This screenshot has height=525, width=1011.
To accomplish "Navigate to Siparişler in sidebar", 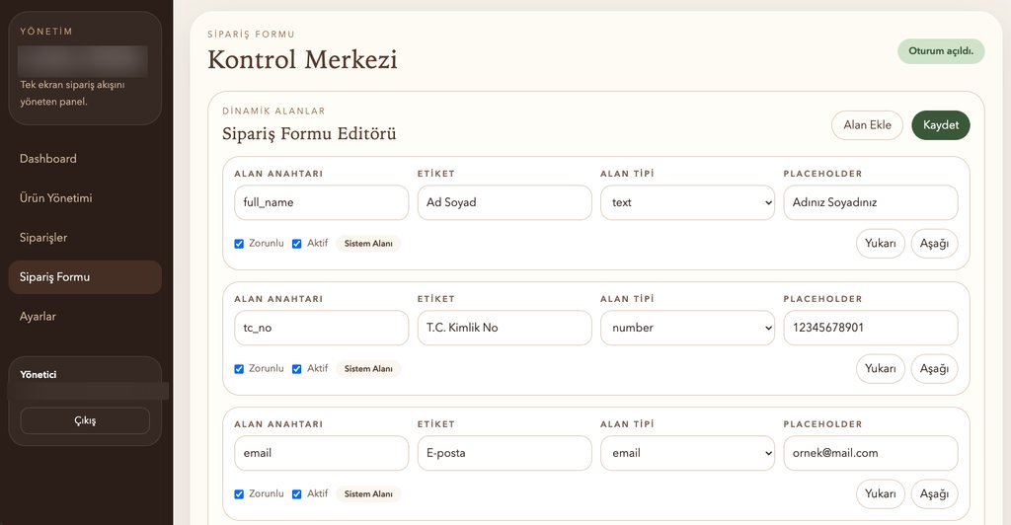I will [43, 238].
